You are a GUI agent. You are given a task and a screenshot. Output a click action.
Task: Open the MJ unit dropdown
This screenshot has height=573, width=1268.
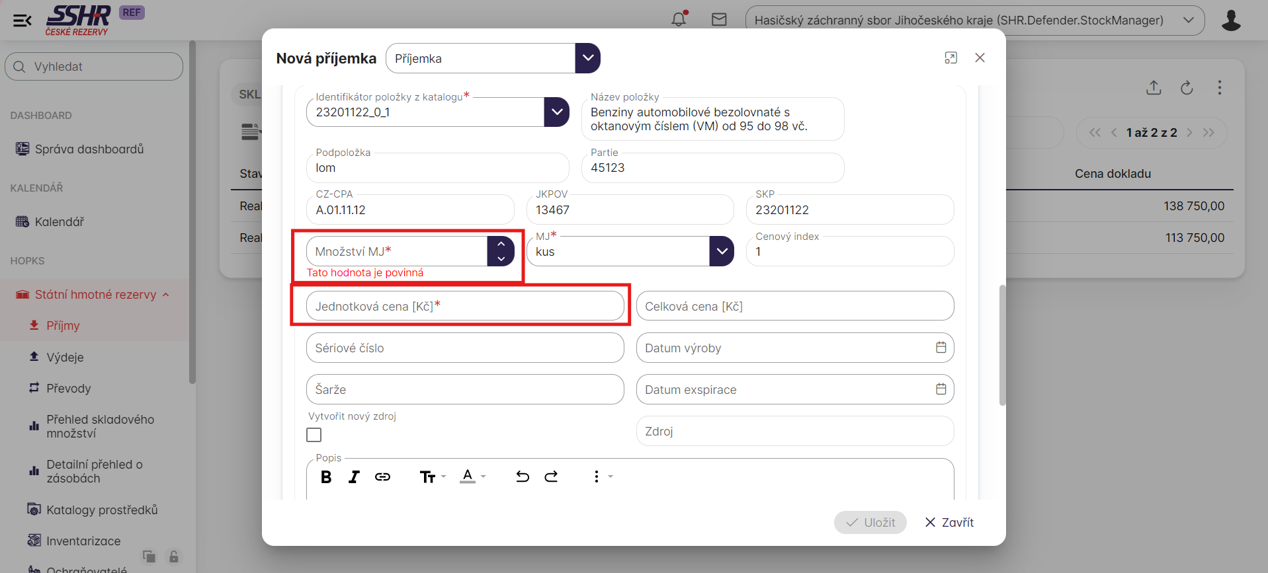click(722, 251)
